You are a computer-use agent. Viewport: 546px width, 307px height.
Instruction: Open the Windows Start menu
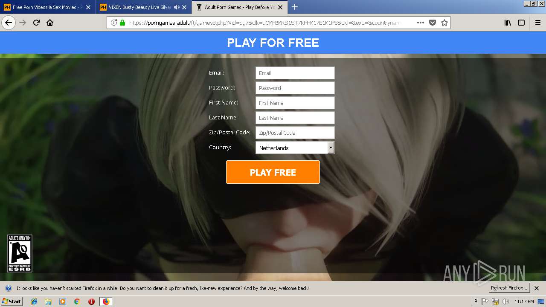coord(12,301)
